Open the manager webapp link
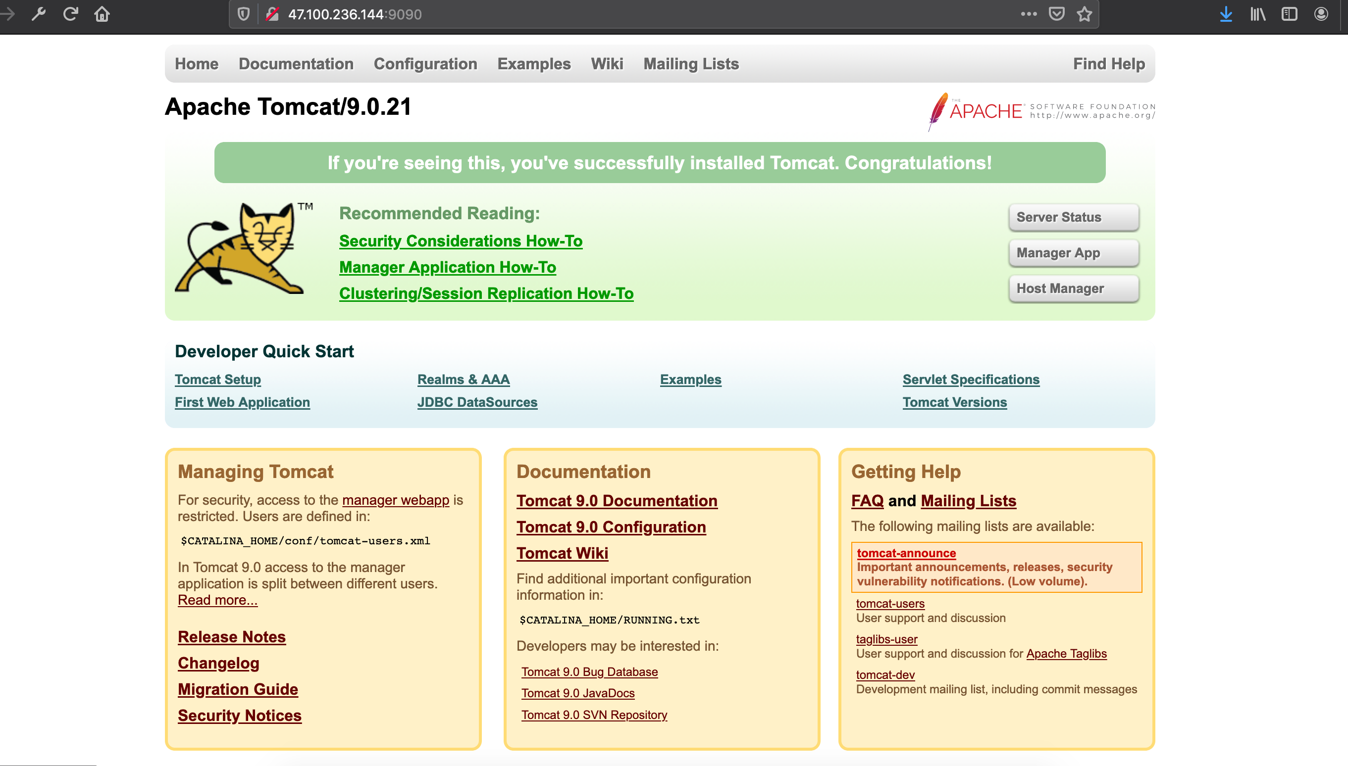This screenshot has width=1348, height=766. click(x=395, y=500)
